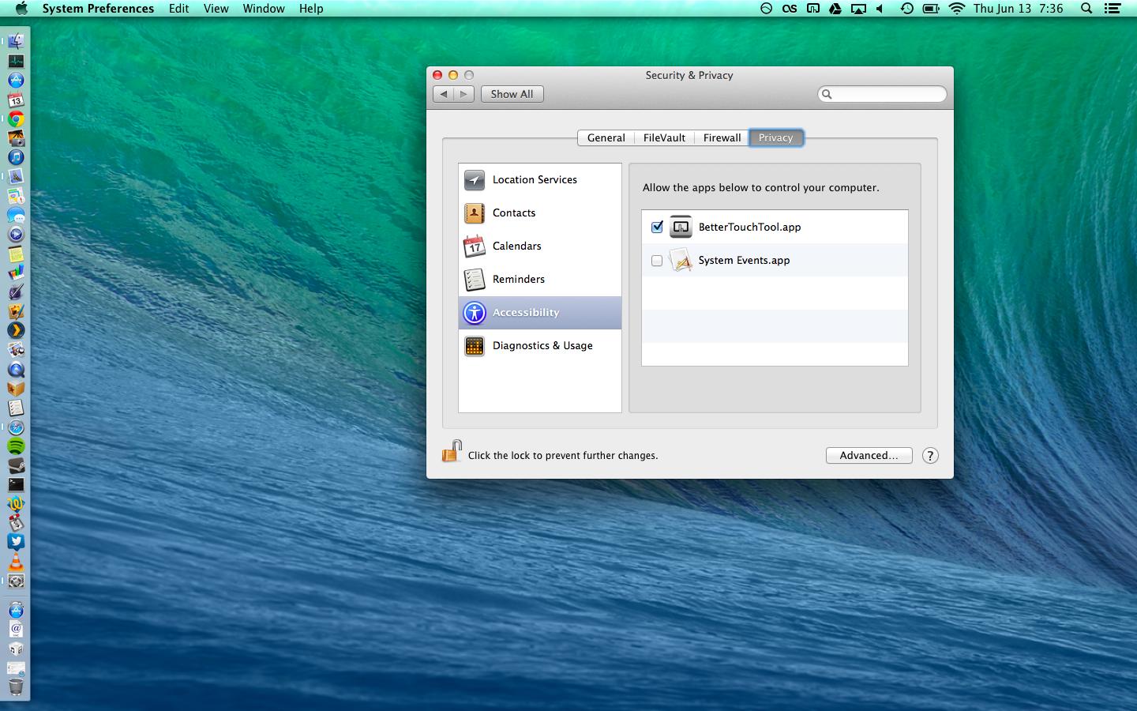Screen dimensions: 1137x711
Task: Click the Location Services arrow icon
Action: click(x=475, y=180)
